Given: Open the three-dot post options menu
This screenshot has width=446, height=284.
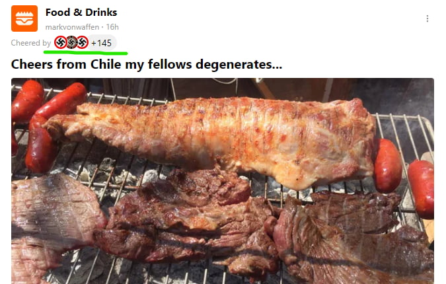Looking at the screenshot, I should (427, 18).
